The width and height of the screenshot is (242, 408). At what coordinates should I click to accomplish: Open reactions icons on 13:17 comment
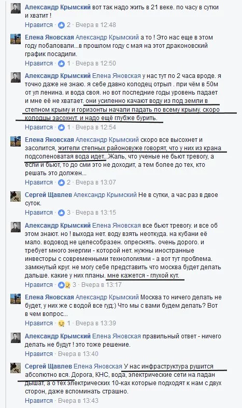pyautogui.click(x=64, y=285)
